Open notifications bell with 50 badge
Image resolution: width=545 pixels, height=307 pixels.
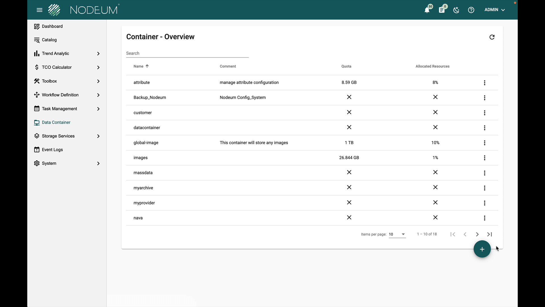[427, 10]
